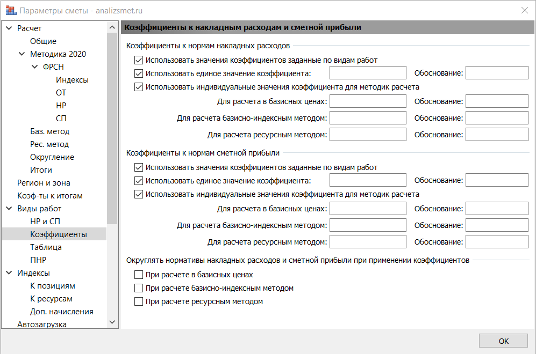Open Регион и зона settings
Screen dimensions: 536x354
click(x=44, y=183)
